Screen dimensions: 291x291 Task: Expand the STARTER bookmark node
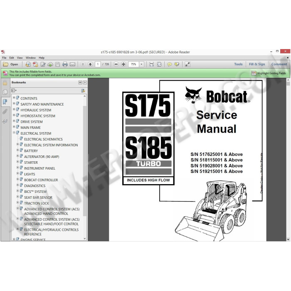pyautogui.click(x=17, y=162)
